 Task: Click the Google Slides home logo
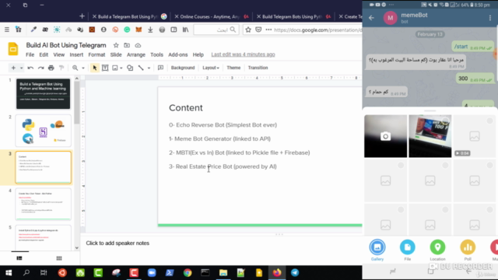point(13,49)
